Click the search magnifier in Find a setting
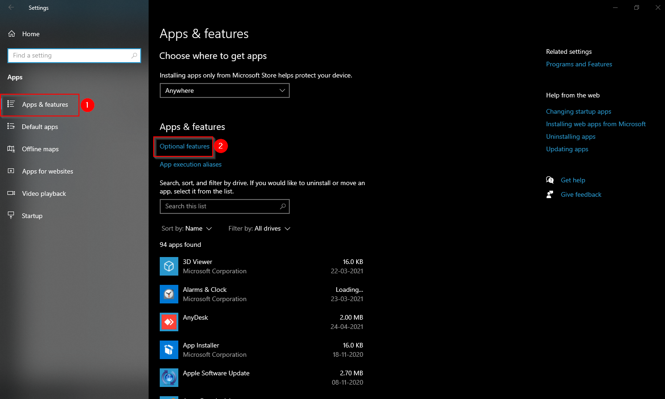Screen dimensions: 665x399 point(134,55)
